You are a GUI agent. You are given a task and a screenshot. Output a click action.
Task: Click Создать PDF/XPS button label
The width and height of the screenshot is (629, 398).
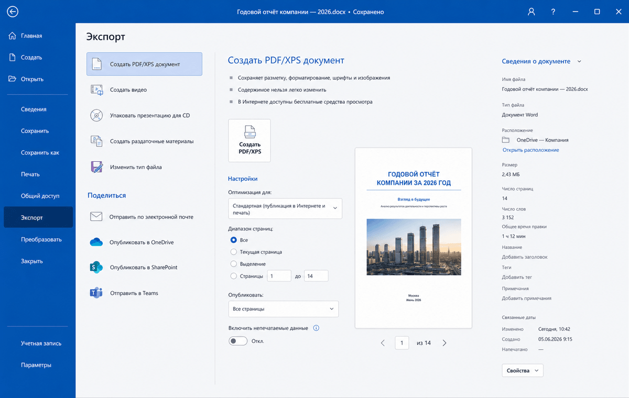pos(250,148)
